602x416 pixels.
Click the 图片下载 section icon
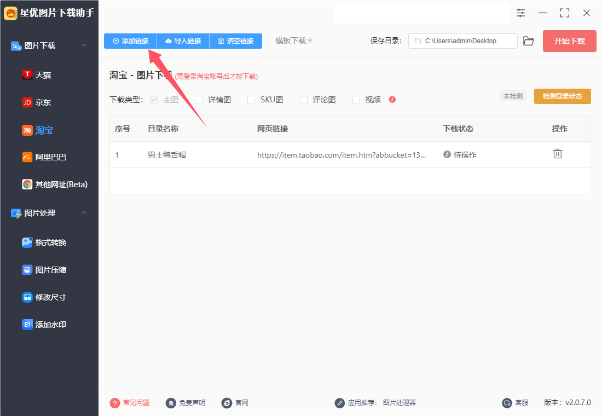(16, 46)
